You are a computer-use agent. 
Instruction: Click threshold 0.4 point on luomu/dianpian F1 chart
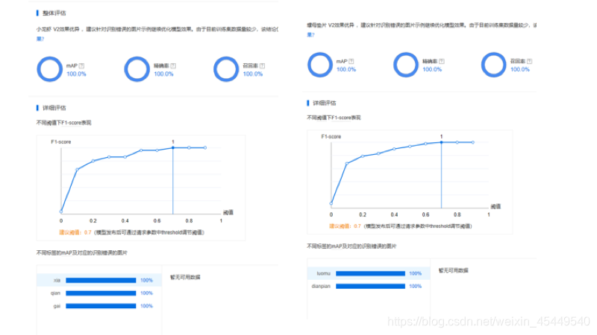point(394,149)
